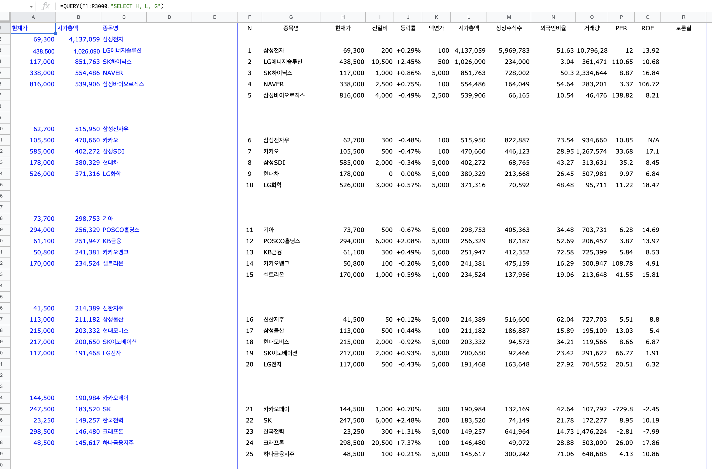
Task: Click the LG에너지솔루션 cell in column C
Action: pyautogui.click(x=122, y=51)
